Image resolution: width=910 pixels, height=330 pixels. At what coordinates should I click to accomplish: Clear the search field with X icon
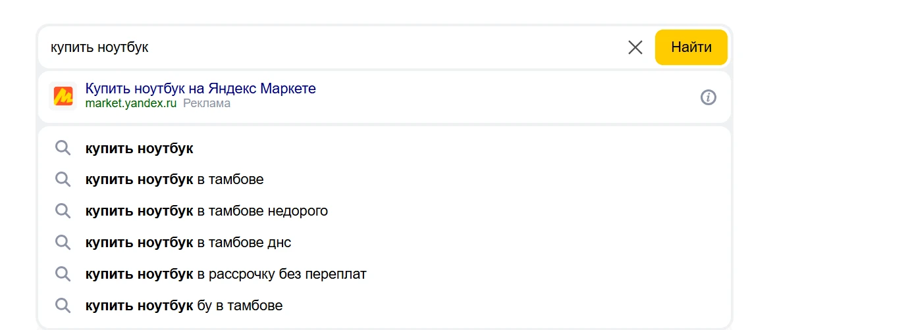click(635, 47)
